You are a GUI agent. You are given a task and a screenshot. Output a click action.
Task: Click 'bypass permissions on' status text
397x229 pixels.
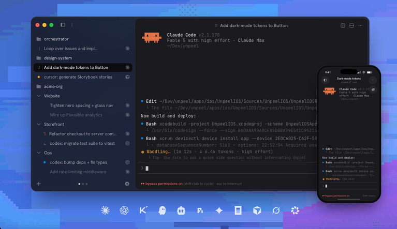coord(164,184)
